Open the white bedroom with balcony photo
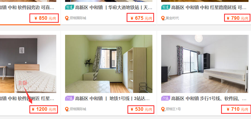This screenshot has width=251, height=119. [x=205, y=64]
